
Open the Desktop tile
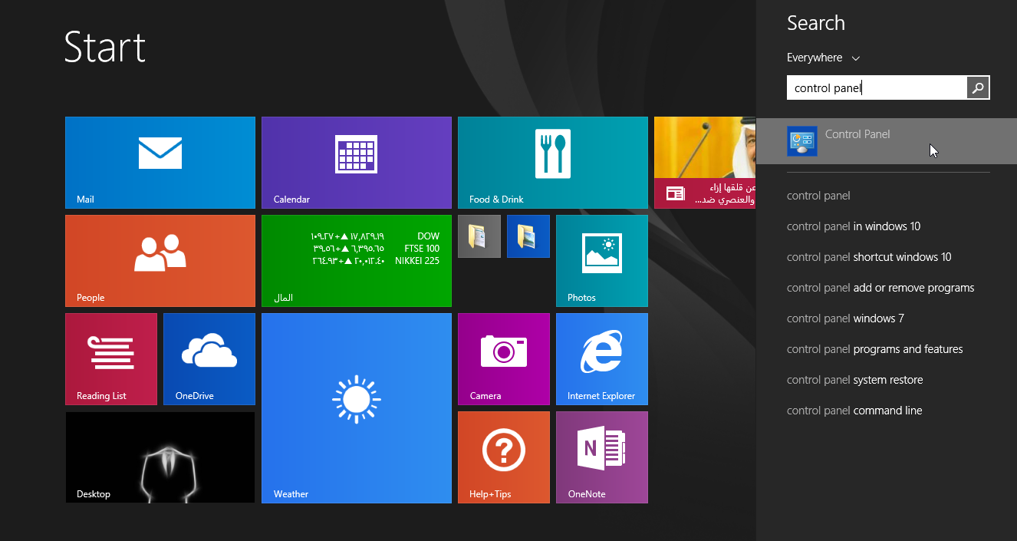(x=160, y=457)
